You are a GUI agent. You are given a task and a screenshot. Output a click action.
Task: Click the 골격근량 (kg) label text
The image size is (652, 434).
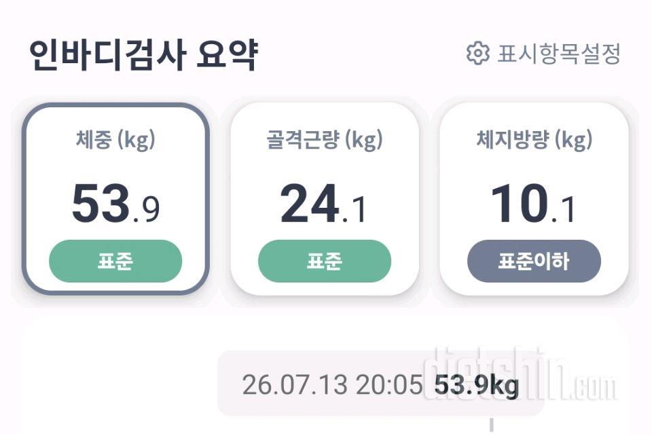pos(325,140)
